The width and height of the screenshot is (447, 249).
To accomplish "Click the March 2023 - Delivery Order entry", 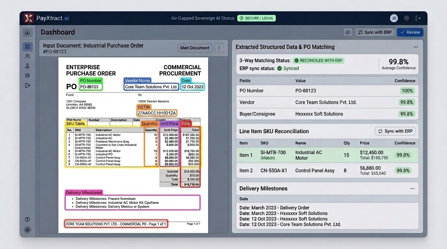I will (x=274, y=208).
